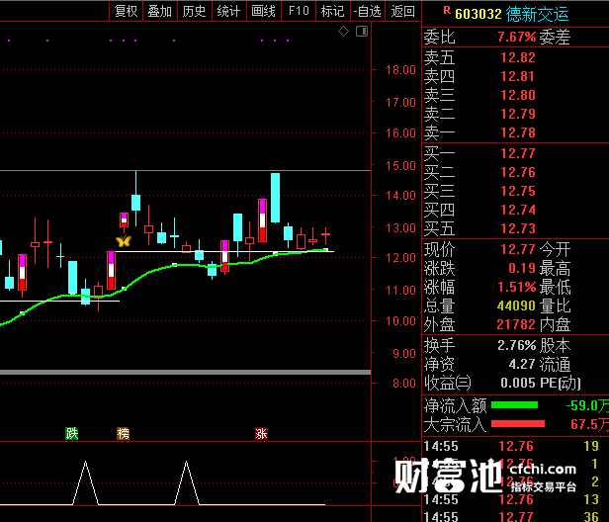Open the 叠加 overlay option
The width and height of the screenshot is (609, 522).
pyautogui.click(x=160, y=11)
